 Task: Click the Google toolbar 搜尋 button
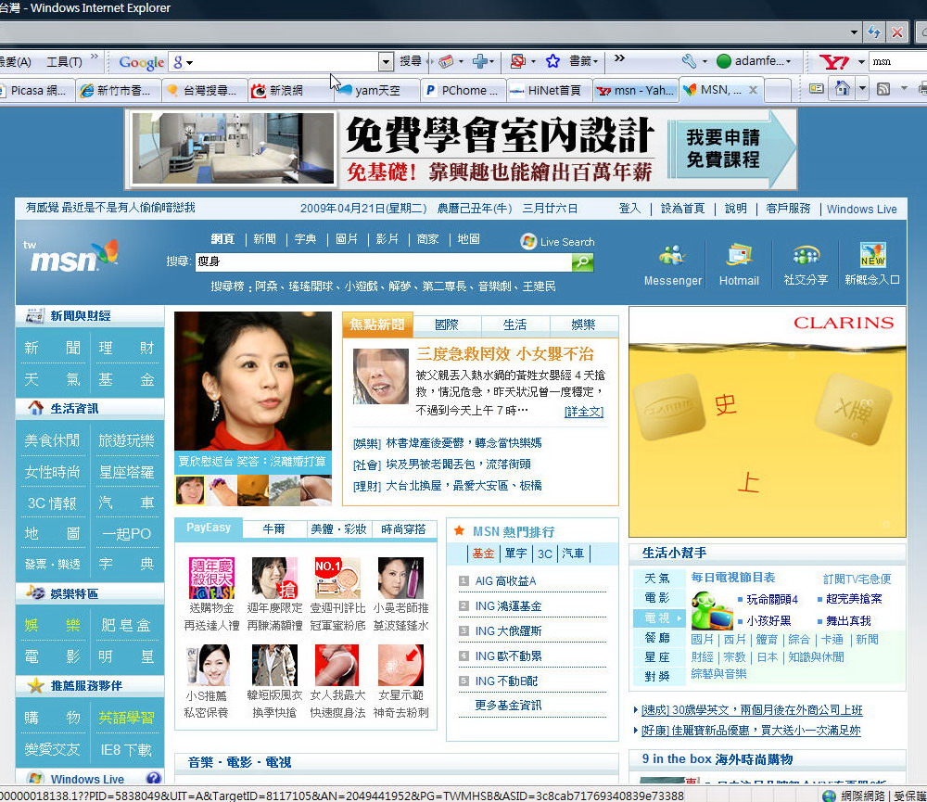tap(411, 61)
